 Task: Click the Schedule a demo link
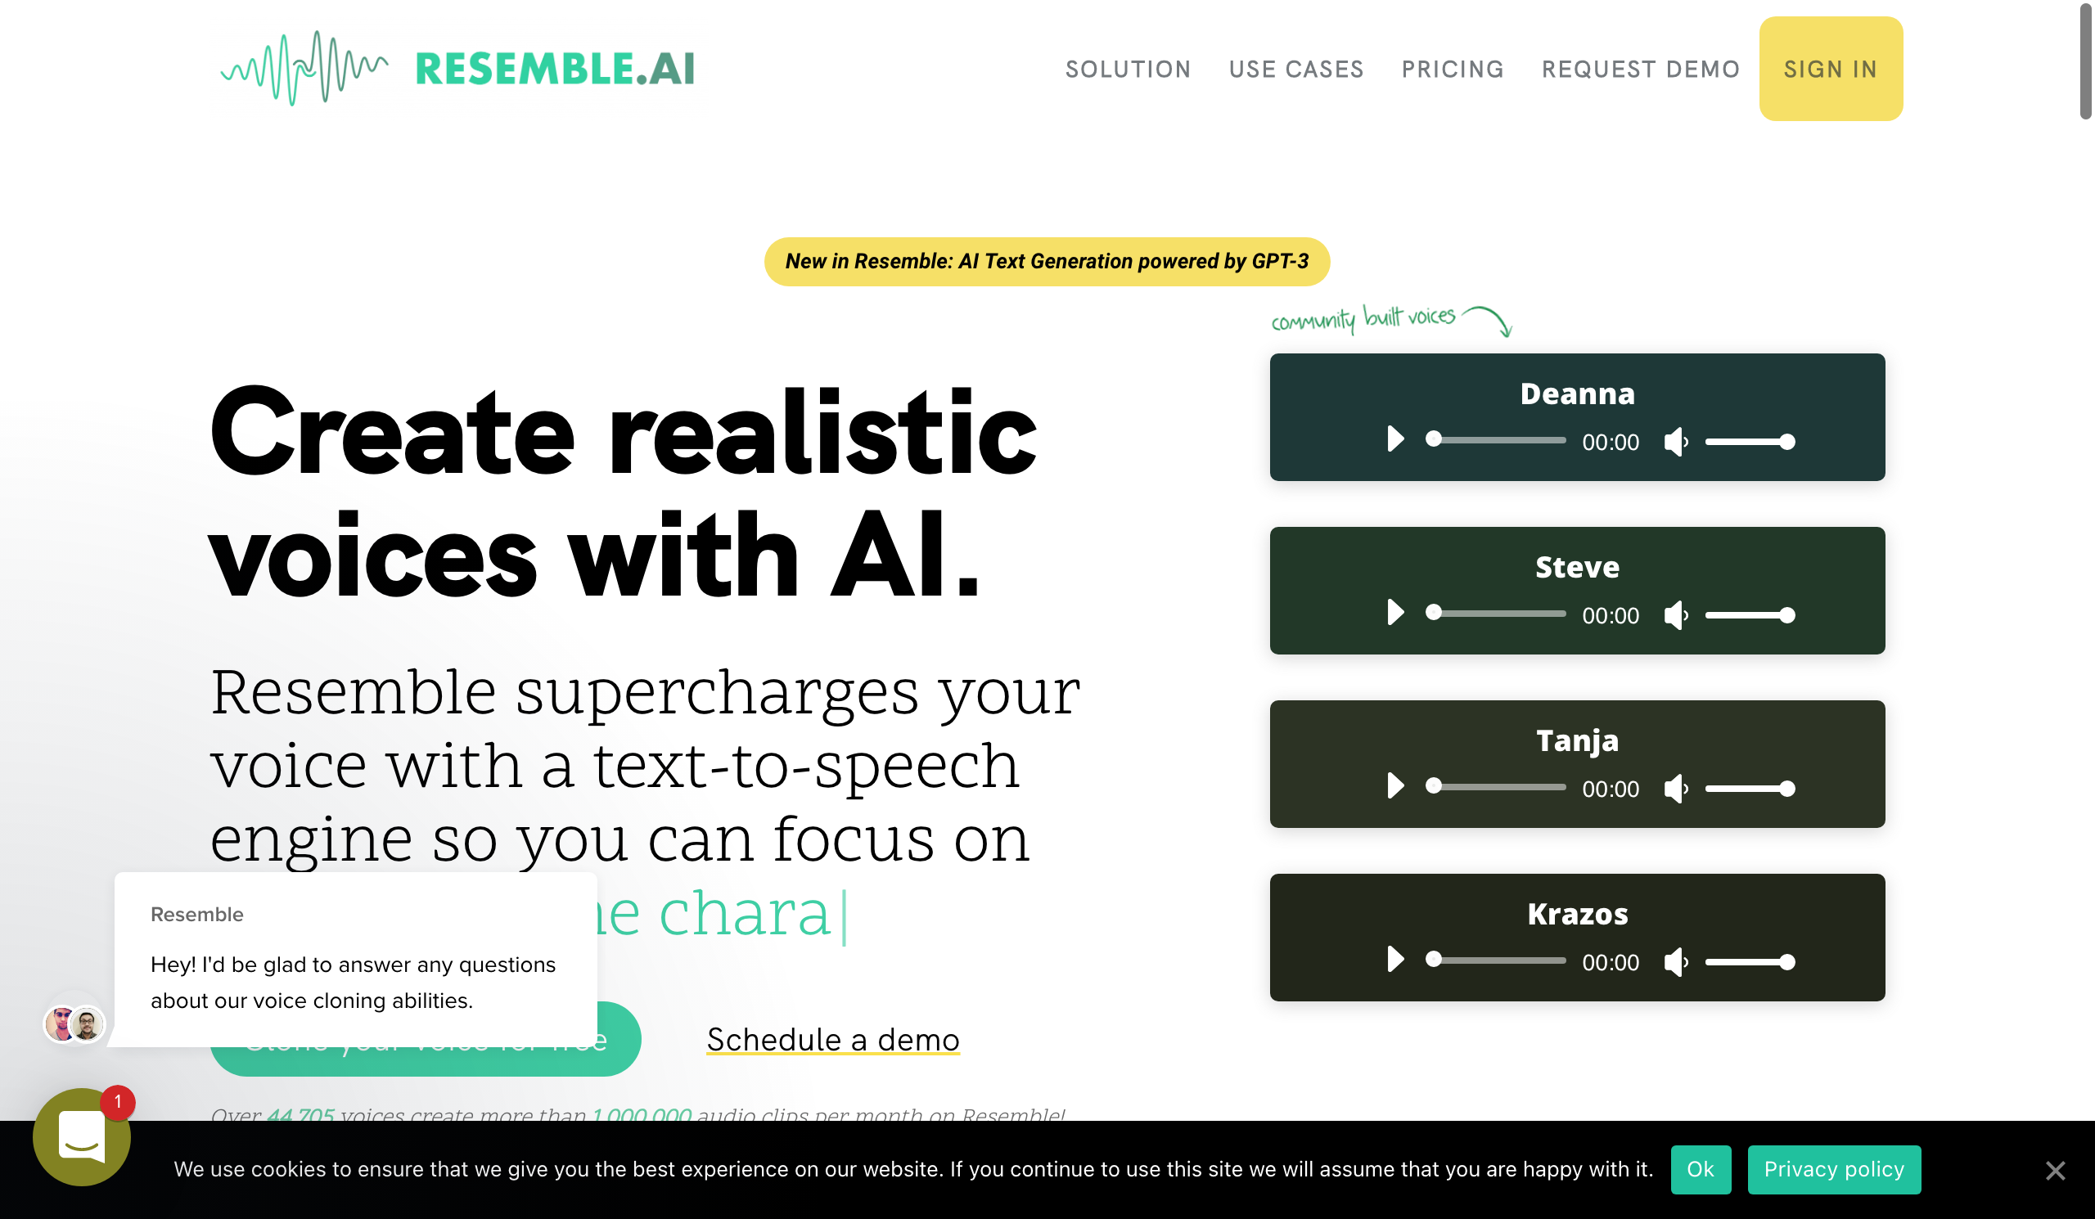click(x=833, y=1039)
